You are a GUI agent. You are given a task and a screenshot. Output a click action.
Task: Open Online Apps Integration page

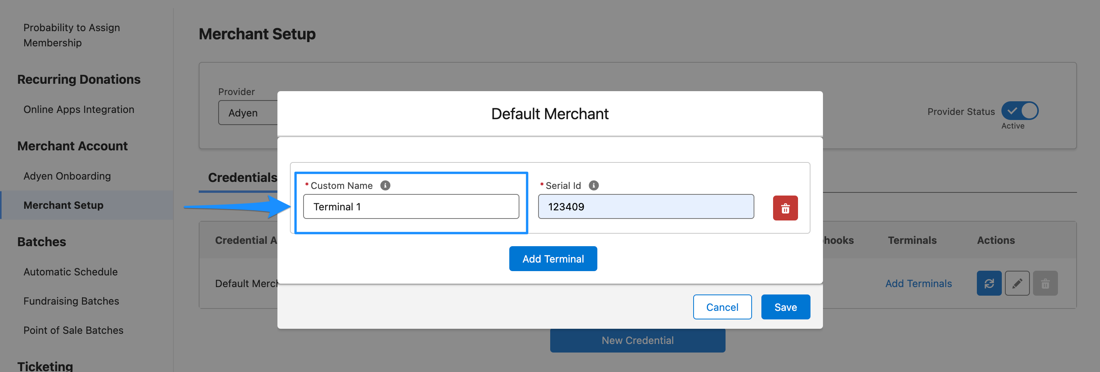(x=79, y=109)
